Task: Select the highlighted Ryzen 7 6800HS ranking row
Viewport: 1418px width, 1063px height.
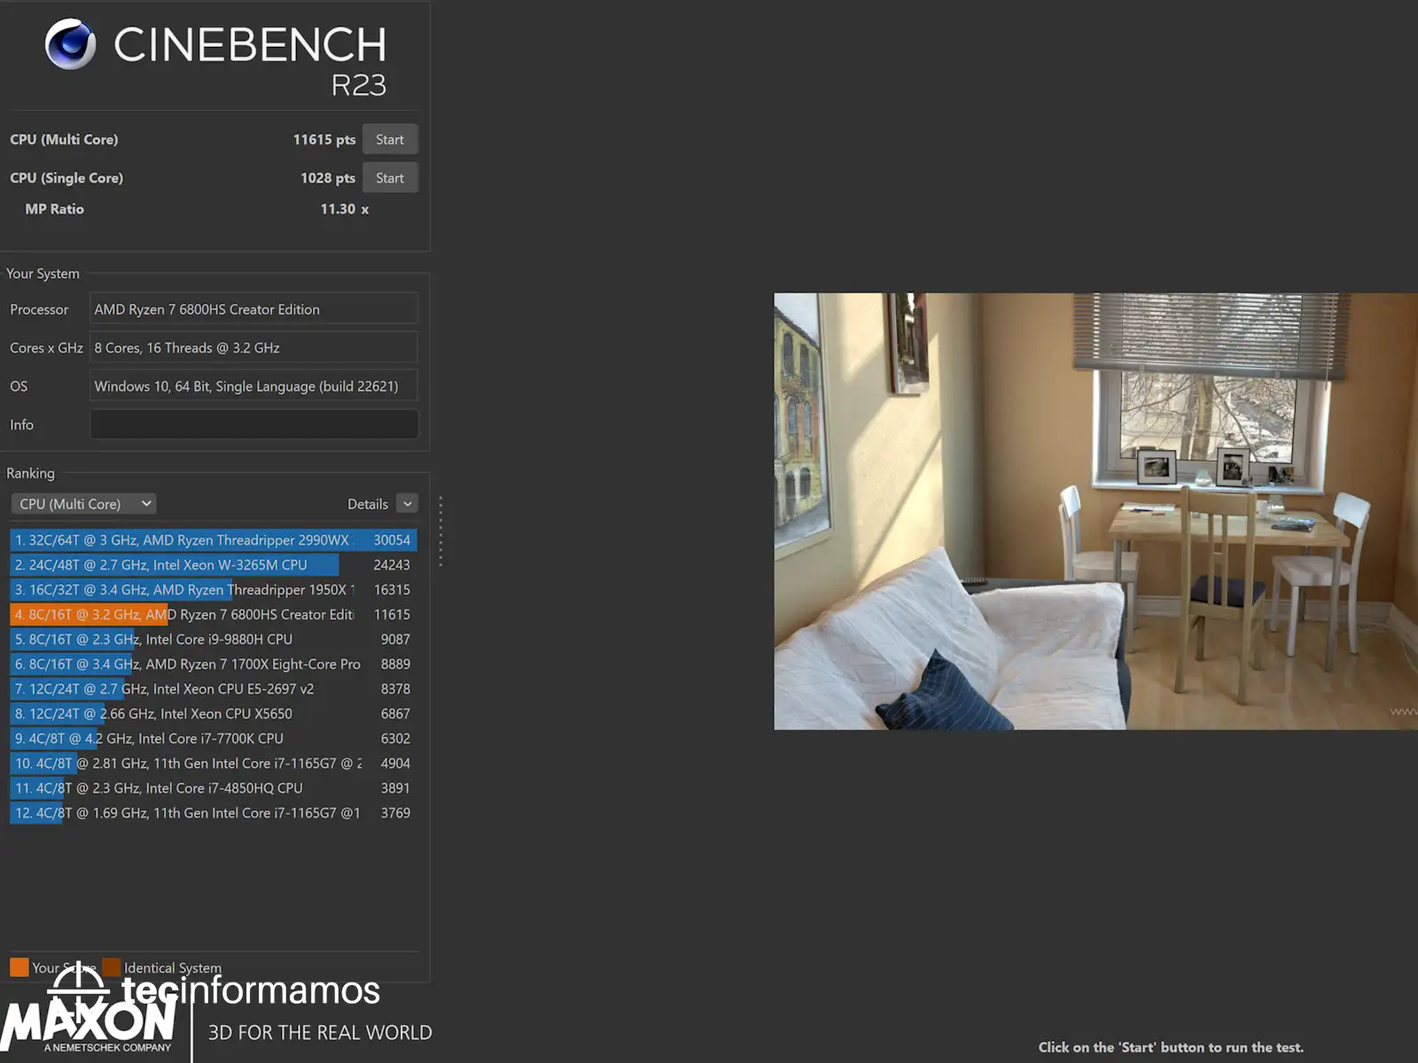Action: coord(213,615)
